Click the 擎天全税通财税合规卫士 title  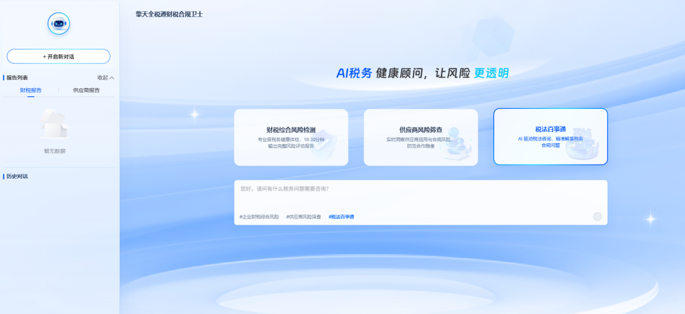coord(169,15)
